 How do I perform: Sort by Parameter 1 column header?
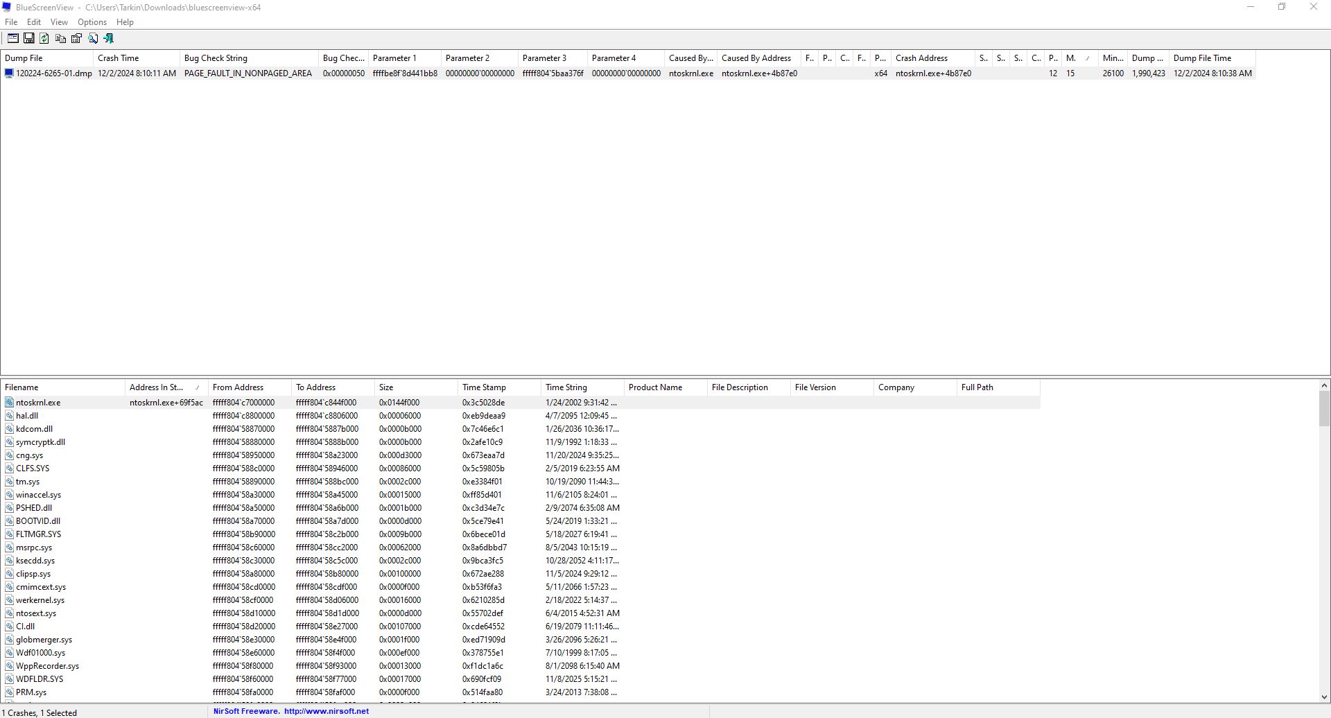tap(405, 58)
